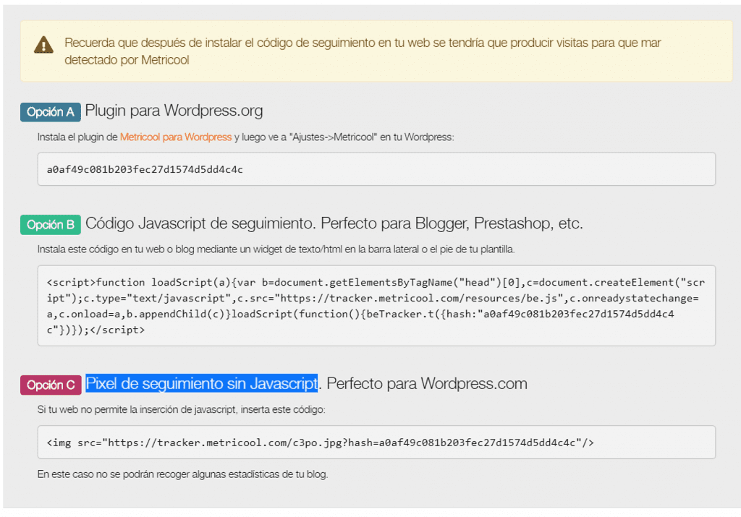The width and height of the screenshot is (741, 517).
Task: Click highlighted Pixel de seguimiento sin Javascript text
Action: click(201, 383)
